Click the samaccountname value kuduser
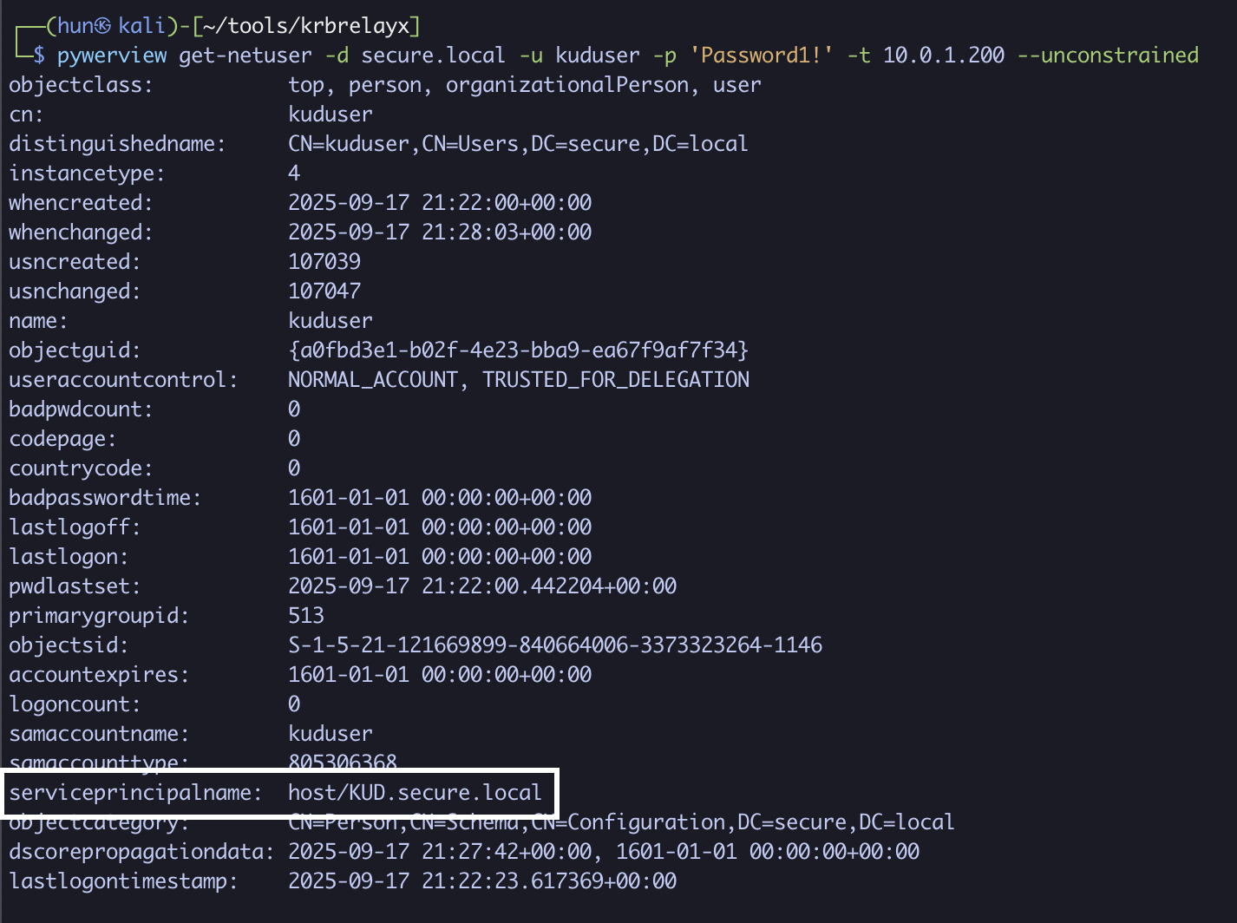This screenshot has height=923, width=1237. [x=331, y=734]
